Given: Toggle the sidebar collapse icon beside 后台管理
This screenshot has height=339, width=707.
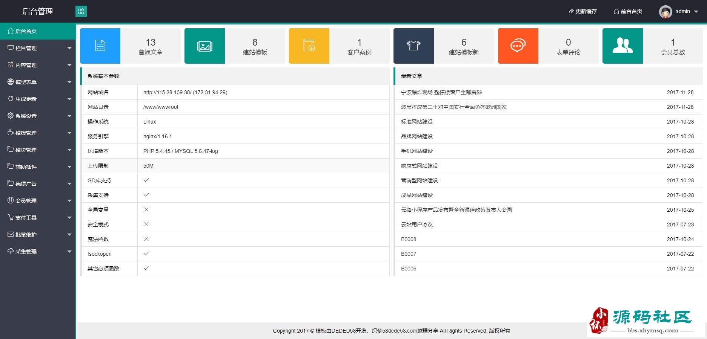Looking at the screenshot, I should [81, 11].
